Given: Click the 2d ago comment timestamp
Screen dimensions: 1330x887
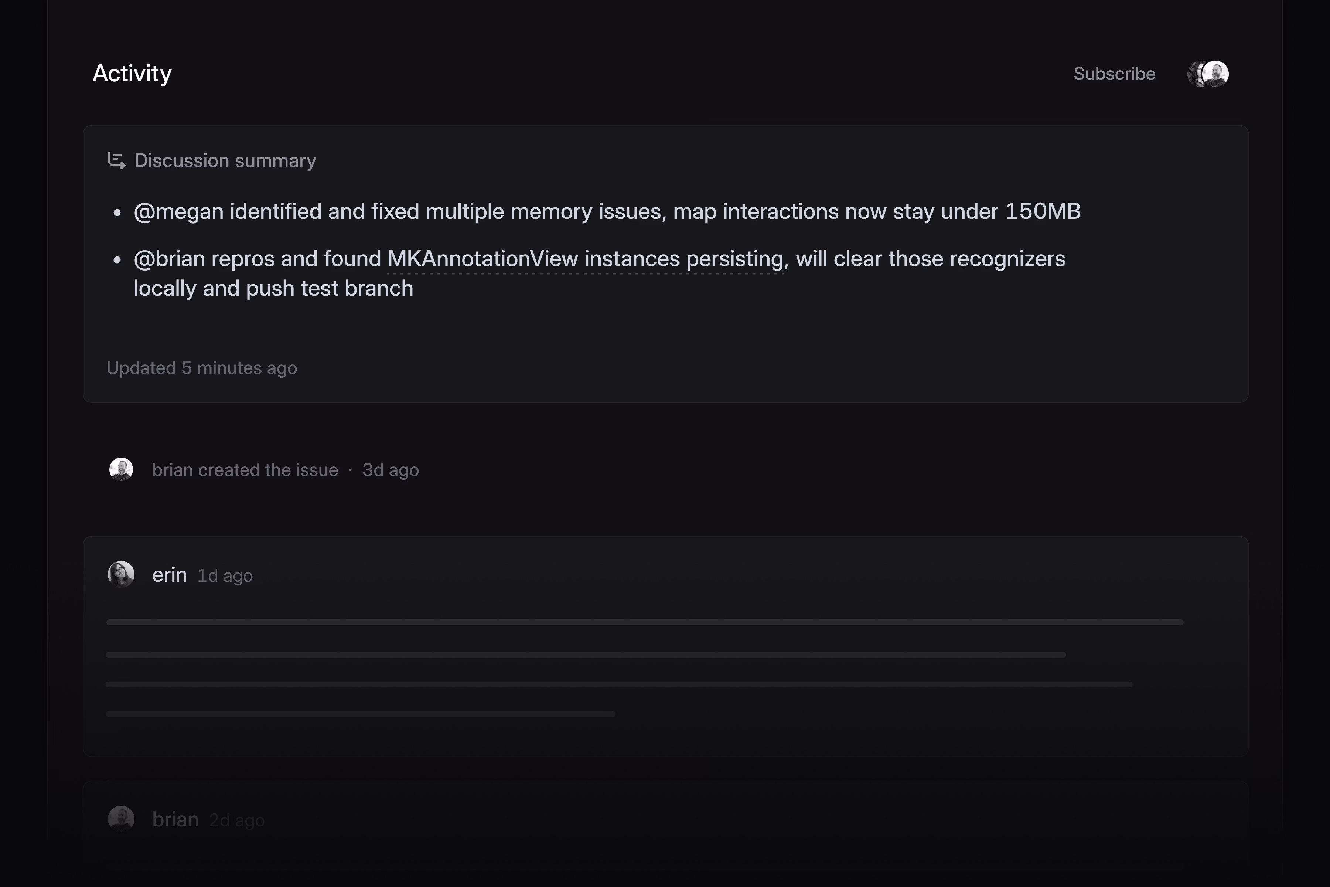Looking at the screenshot, I should pyautogui.click(x=236, y=820).
